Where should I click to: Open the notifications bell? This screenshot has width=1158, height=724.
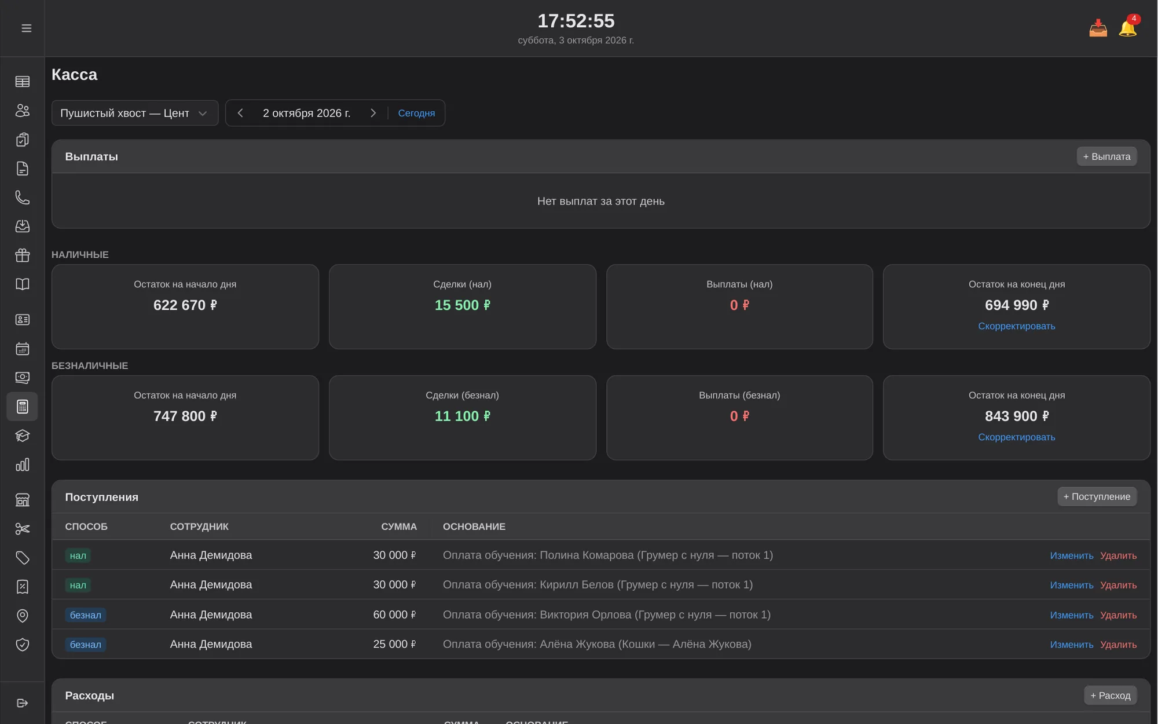pos(1128,27)
